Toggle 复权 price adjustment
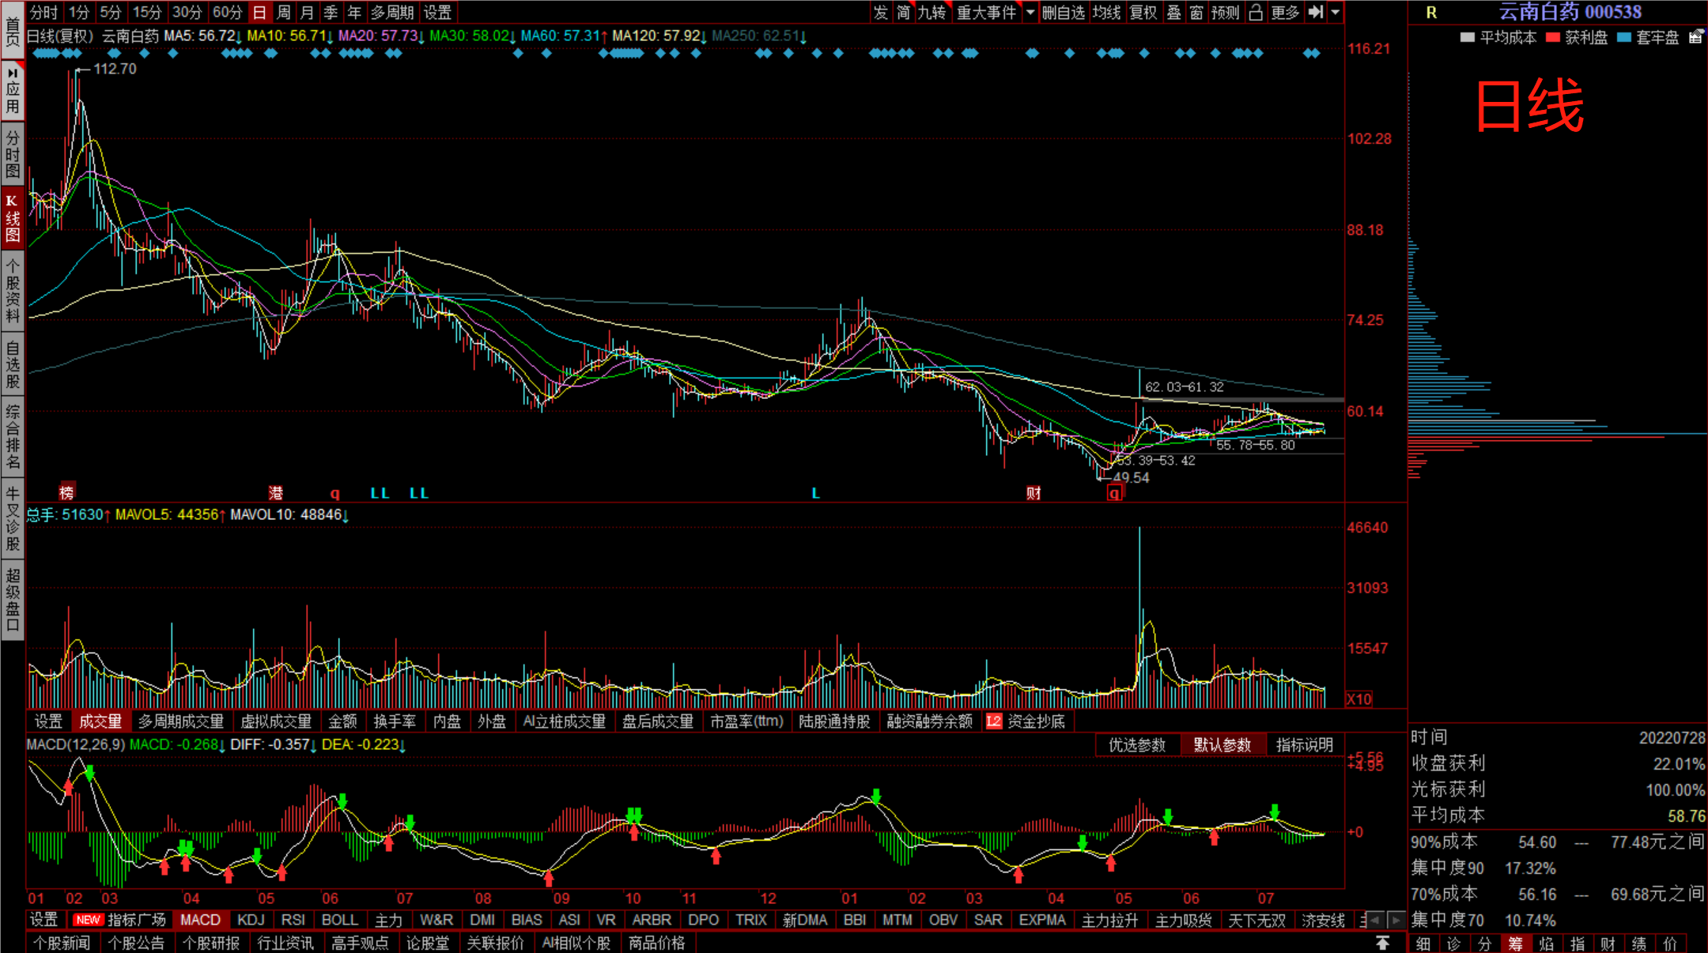The image size is (1708, 953). tap(1143, 12)
